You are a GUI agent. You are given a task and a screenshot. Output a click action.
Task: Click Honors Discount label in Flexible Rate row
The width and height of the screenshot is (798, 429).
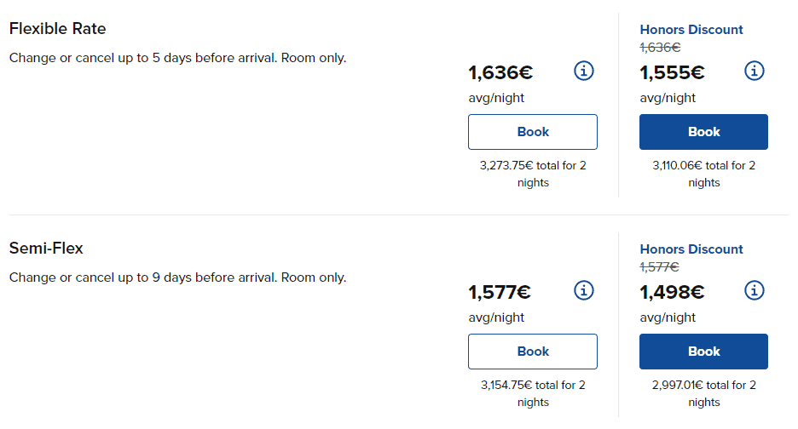(x=691, y=30)
